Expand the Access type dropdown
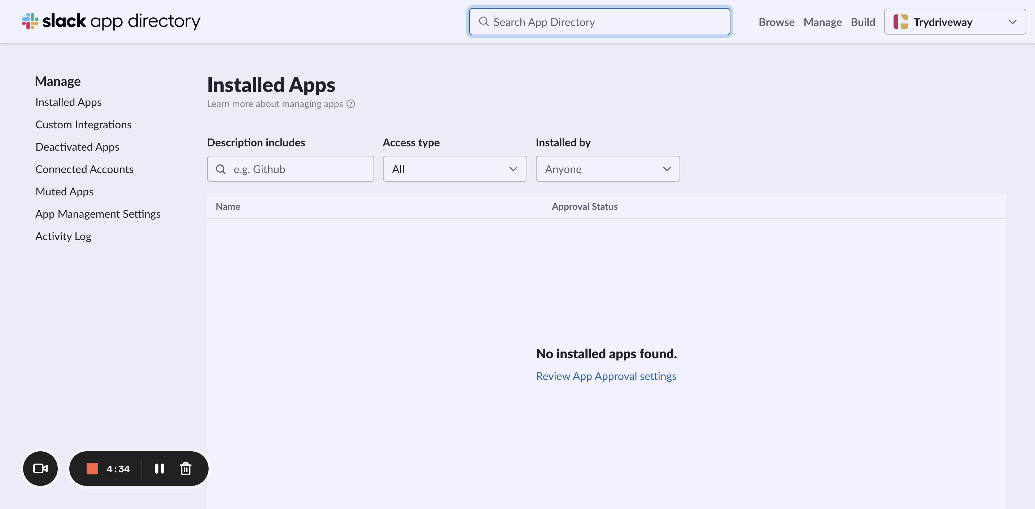Screen dimensions: 1035x509 click(x=455, y=168)
